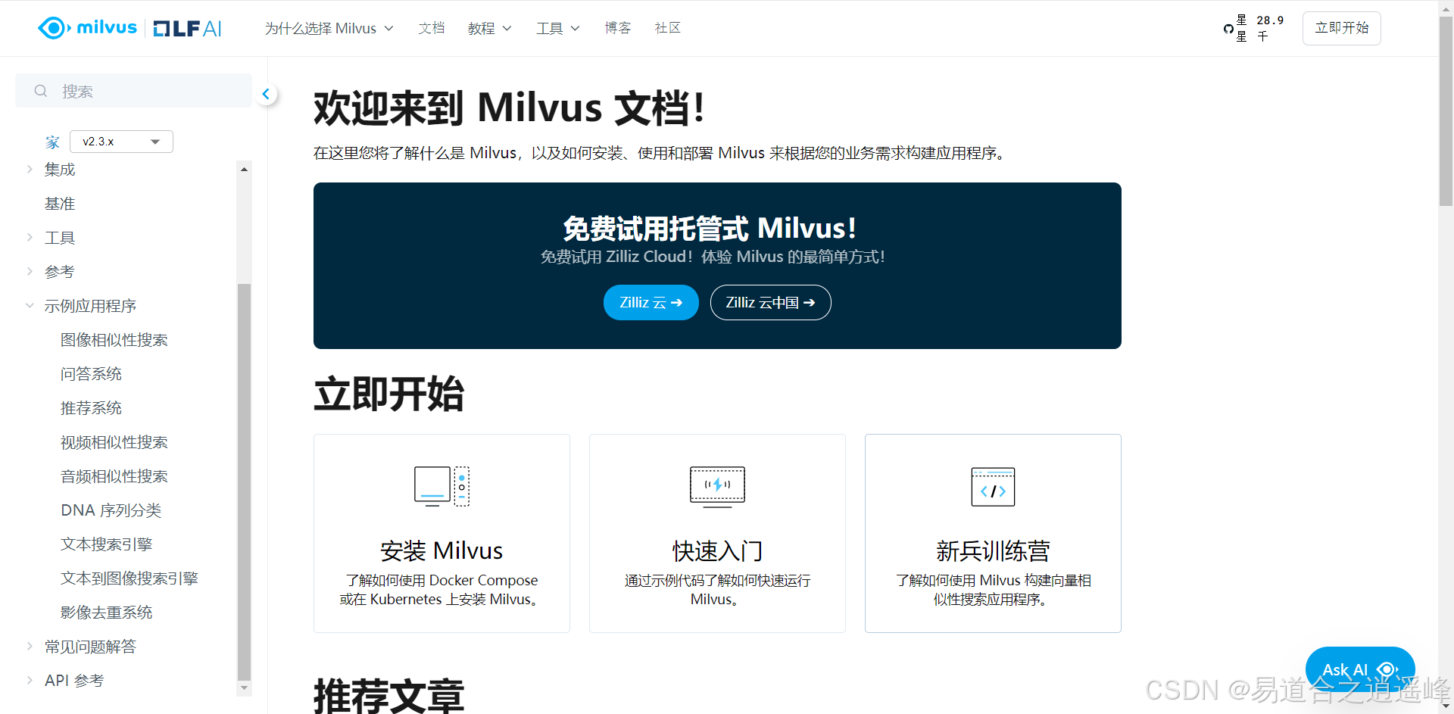
Task: Click the 快速入门 lightning icon
Action: click(717, 485)
